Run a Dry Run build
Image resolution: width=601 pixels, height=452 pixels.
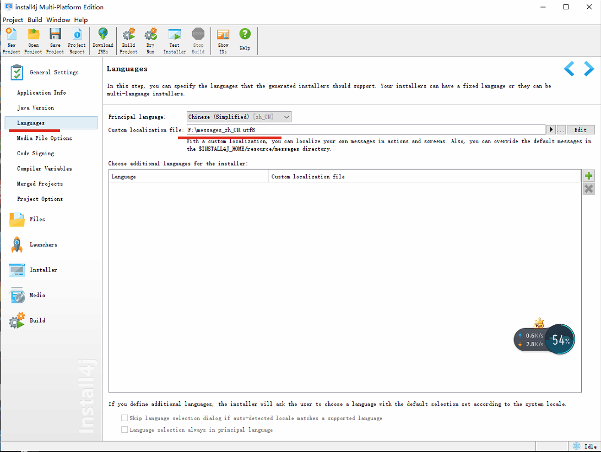click(x=150, y=41)
